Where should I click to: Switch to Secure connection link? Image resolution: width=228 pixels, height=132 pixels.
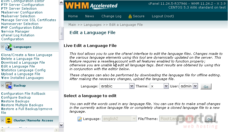[139, 16]
